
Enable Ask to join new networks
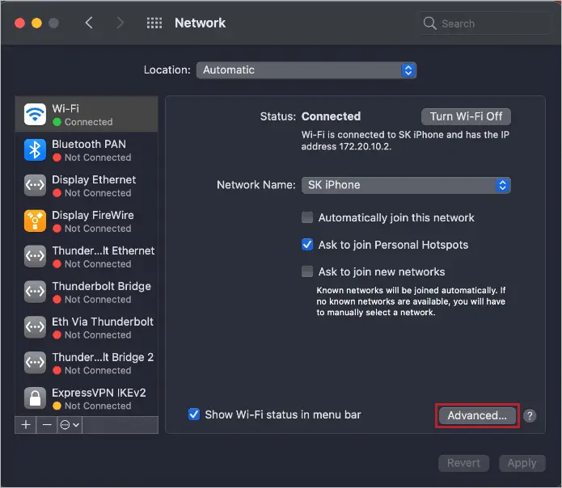click(x=307, y=271)
